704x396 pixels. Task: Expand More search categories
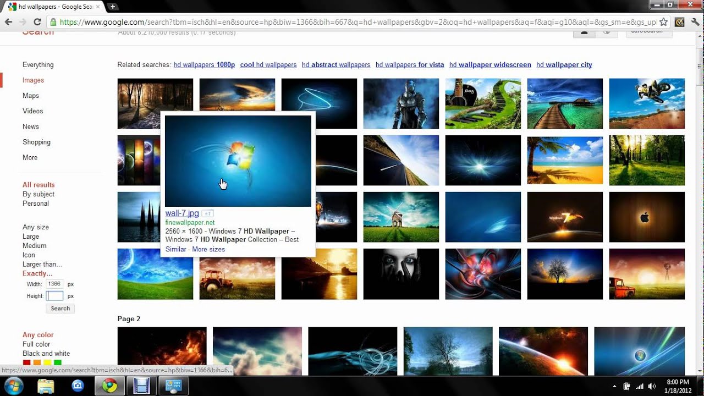coord(30,157)
